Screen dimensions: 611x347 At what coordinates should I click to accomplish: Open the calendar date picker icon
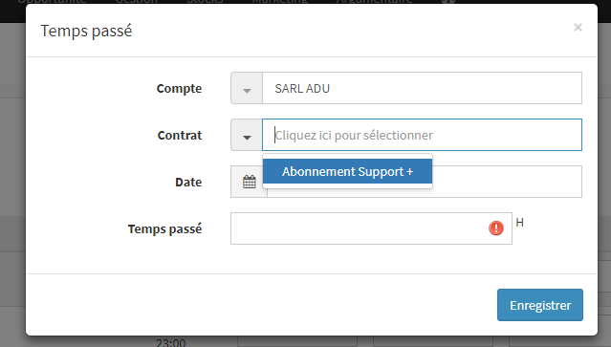(x=249, y=182)
